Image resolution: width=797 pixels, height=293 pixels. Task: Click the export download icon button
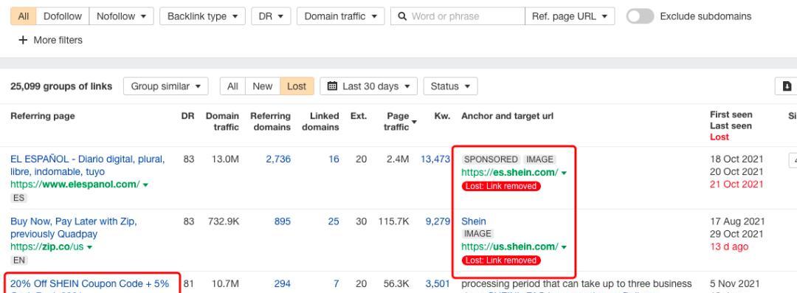[x=787, y=86]
